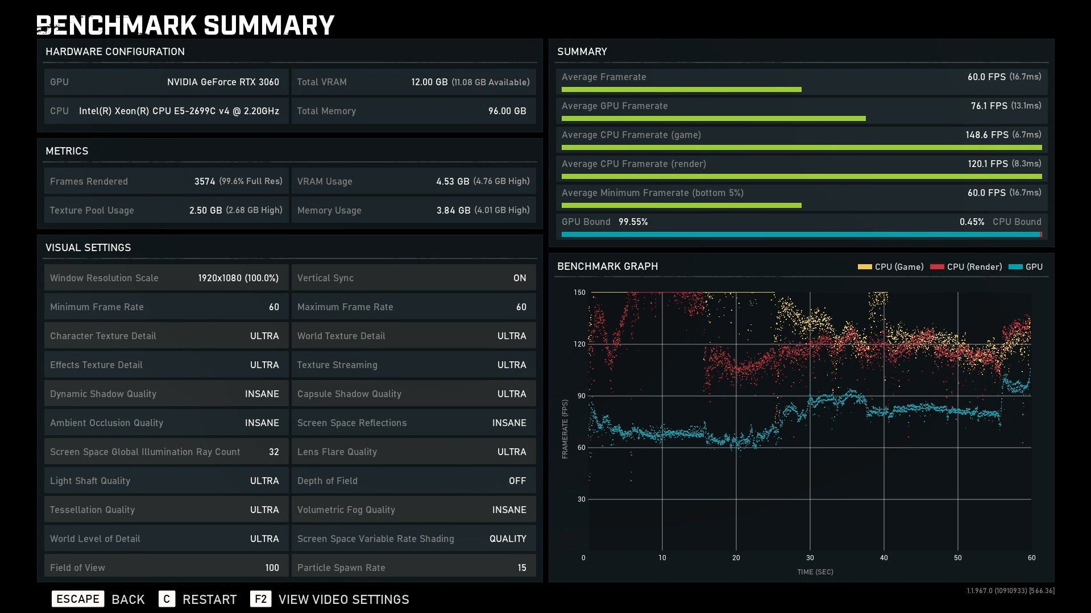Image resolution: width=1091 pixels, height=613 pixels.
Task: Click the Frames Rendered metric row
Action: [165, 181]
